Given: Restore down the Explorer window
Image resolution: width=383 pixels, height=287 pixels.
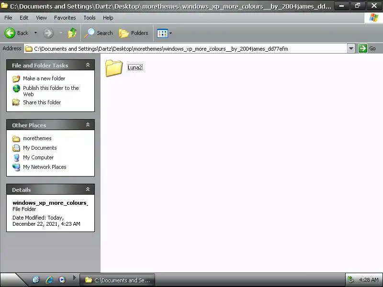Looking at the screenshot, I should (358, 6).
